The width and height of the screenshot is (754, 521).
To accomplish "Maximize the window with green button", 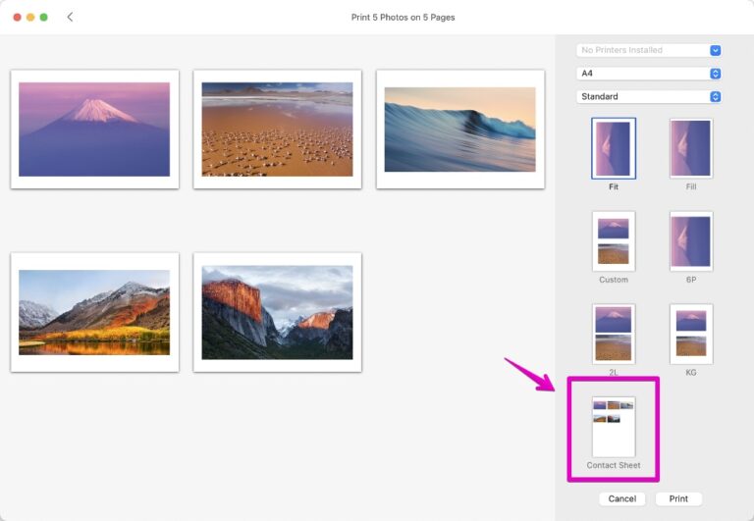I will tap(44, 17).
